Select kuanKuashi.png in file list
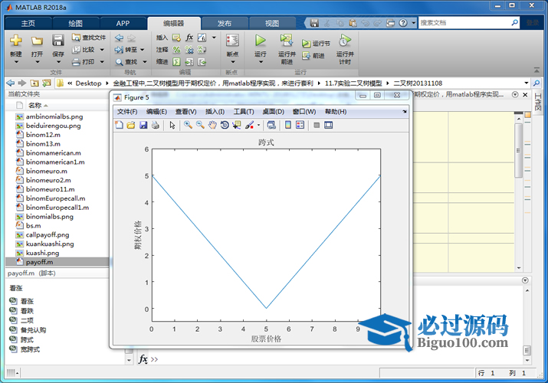Image resolution: width=548 pixels, height=383 pixels. click(50, 244)
